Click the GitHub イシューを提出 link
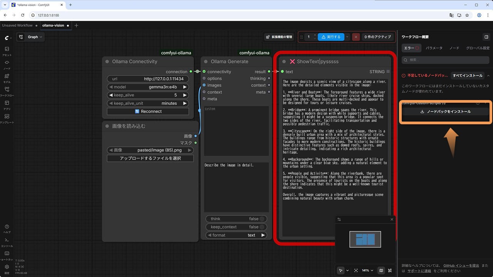This screenshot has height=277, width=493. [x=461, y=265]
